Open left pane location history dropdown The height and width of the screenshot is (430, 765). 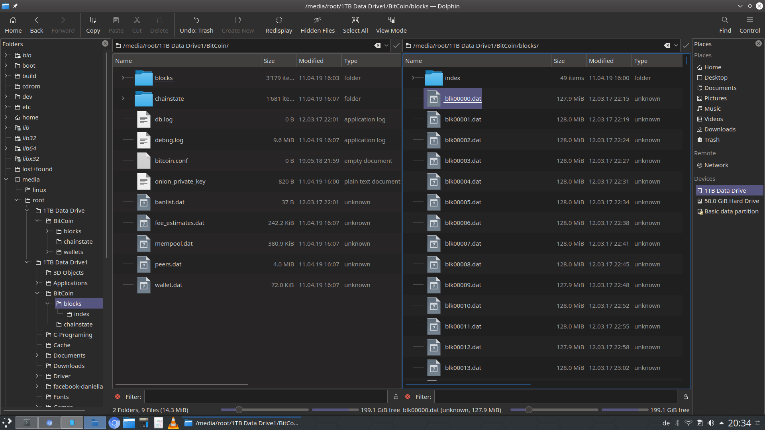coord(386,45)
